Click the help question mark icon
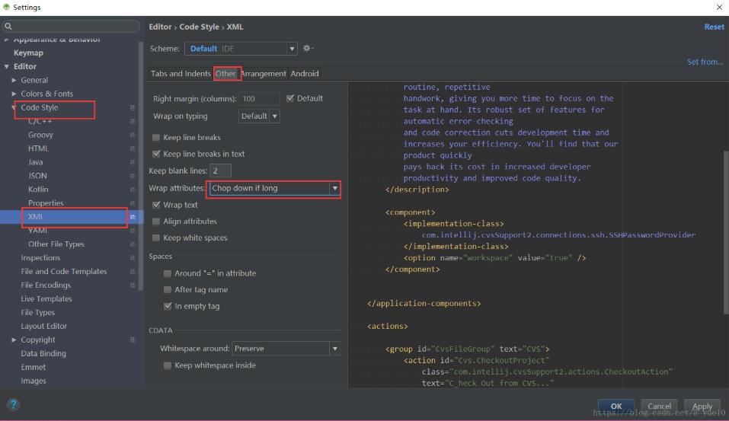The image size is (729, 421). 13,404
